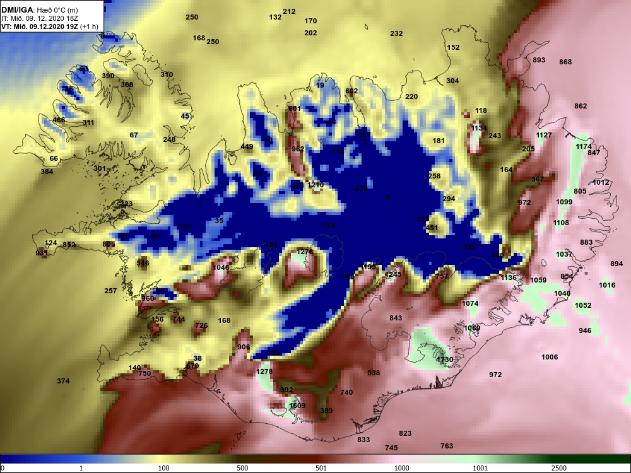Click the map value '546'

point(143,262)
